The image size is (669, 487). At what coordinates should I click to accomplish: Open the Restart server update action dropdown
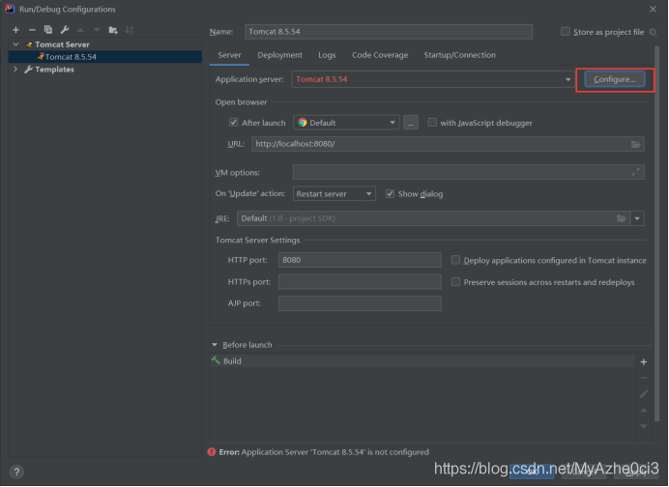(x=334, y=193)
